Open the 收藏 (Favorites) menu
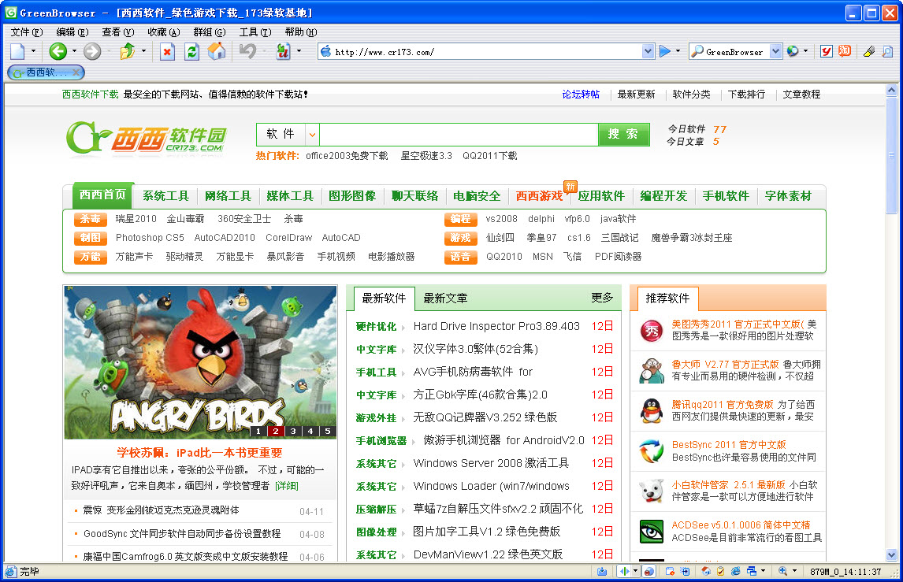Image resolution: width=903 pixels, height=582 pixels. click(163, 32)
